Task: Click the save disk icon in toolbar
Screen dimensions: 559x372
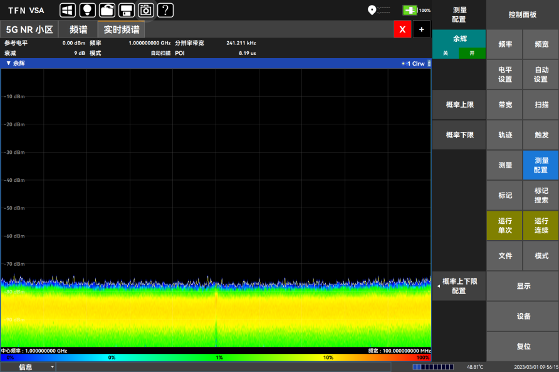Action: [127, 10]
